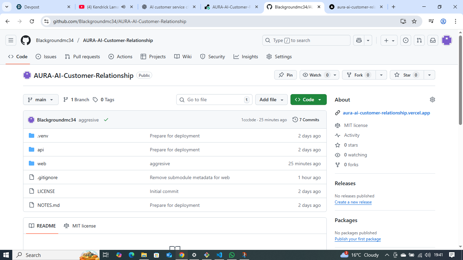Reload the page
This screenshot has height=260, width=463.
click(32, 21)
